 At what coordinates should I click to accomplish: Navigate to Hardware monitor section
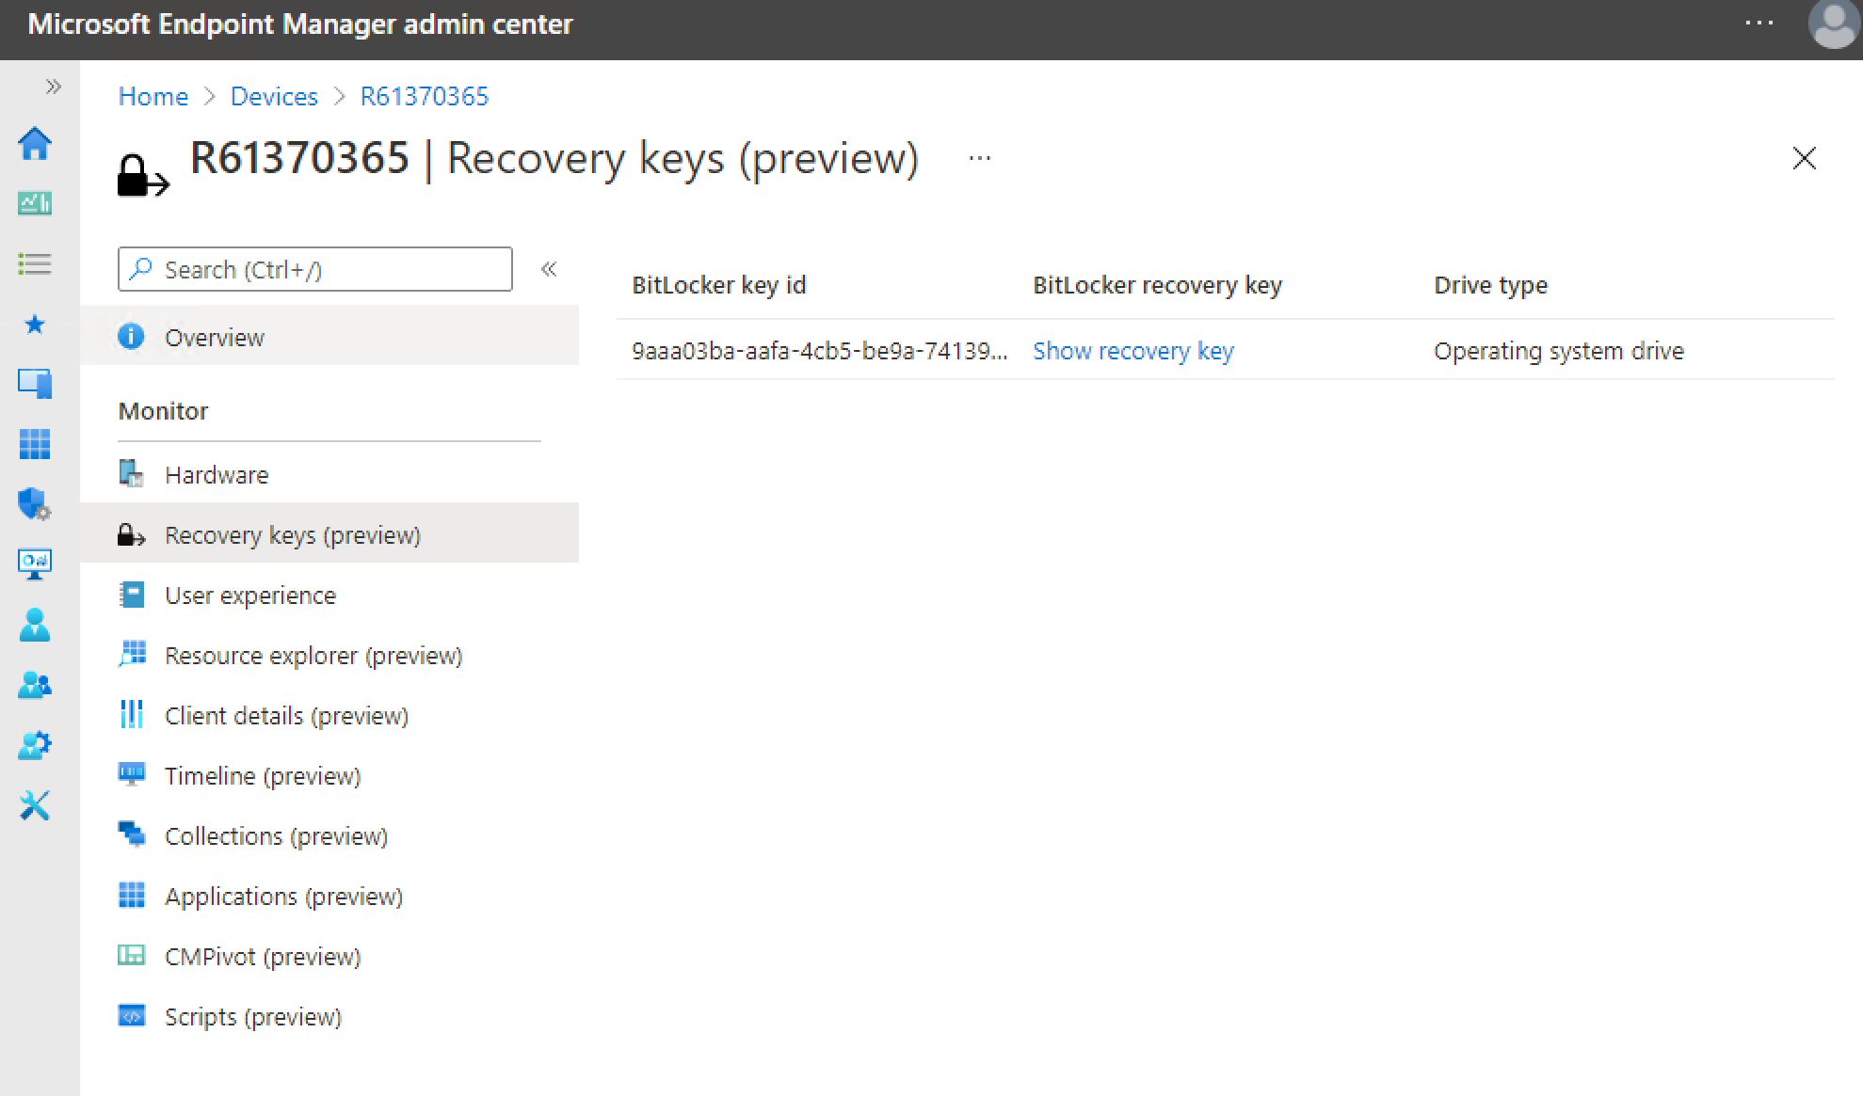tap(216, 473)
